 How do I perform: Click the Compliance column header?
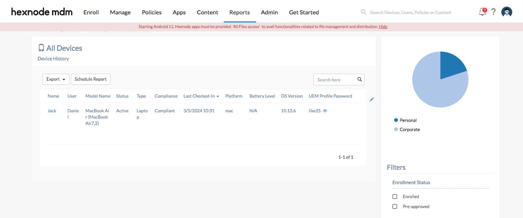(x=166, y=96)
